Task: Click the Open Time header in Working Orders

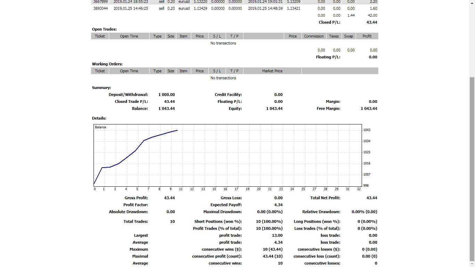Action: coord(129,71)
